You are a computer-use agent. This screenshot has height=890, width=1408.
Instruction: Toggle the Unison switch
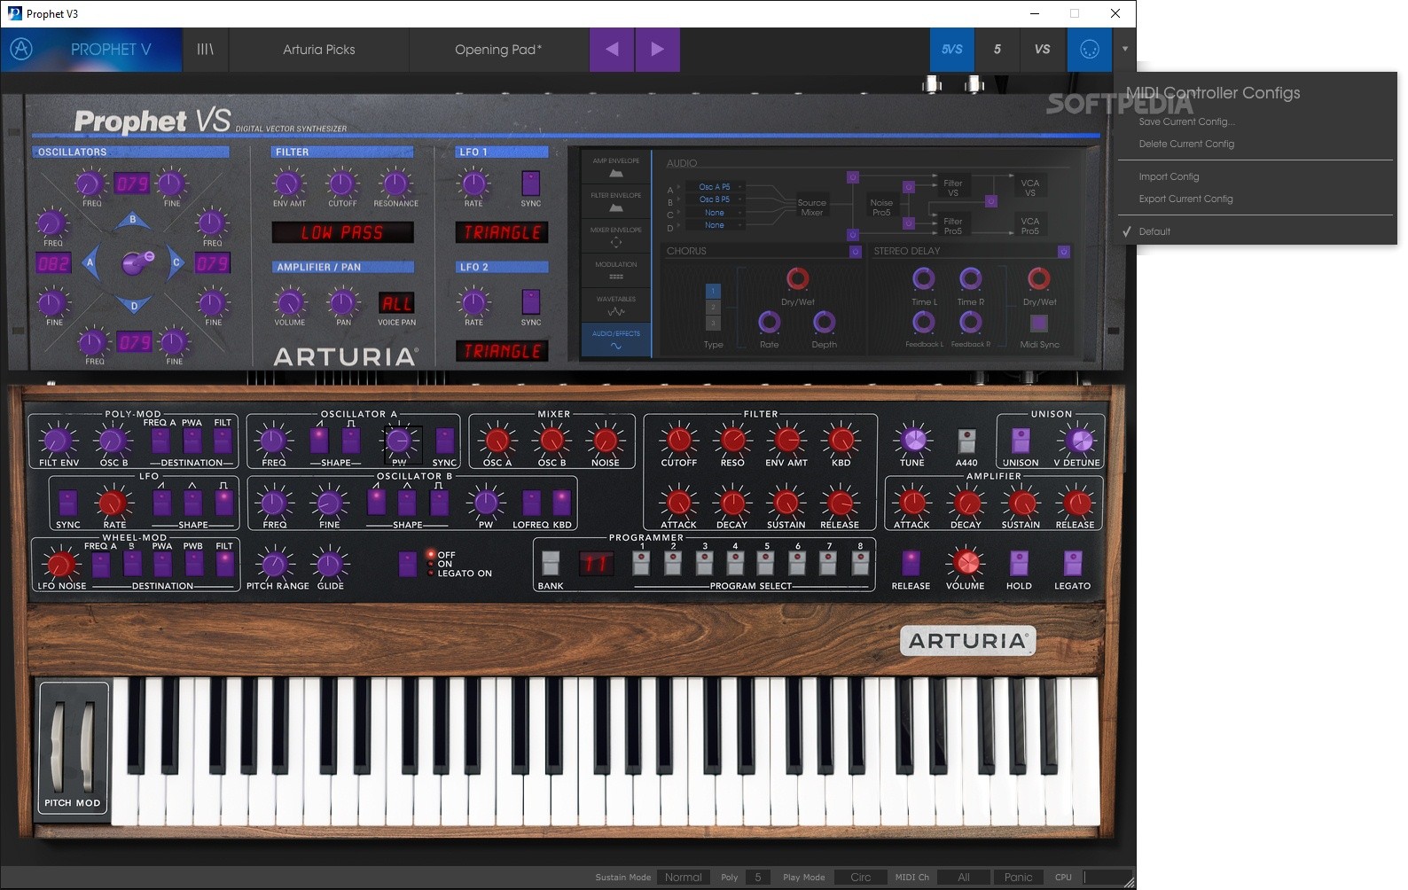tap(1021, 441)
